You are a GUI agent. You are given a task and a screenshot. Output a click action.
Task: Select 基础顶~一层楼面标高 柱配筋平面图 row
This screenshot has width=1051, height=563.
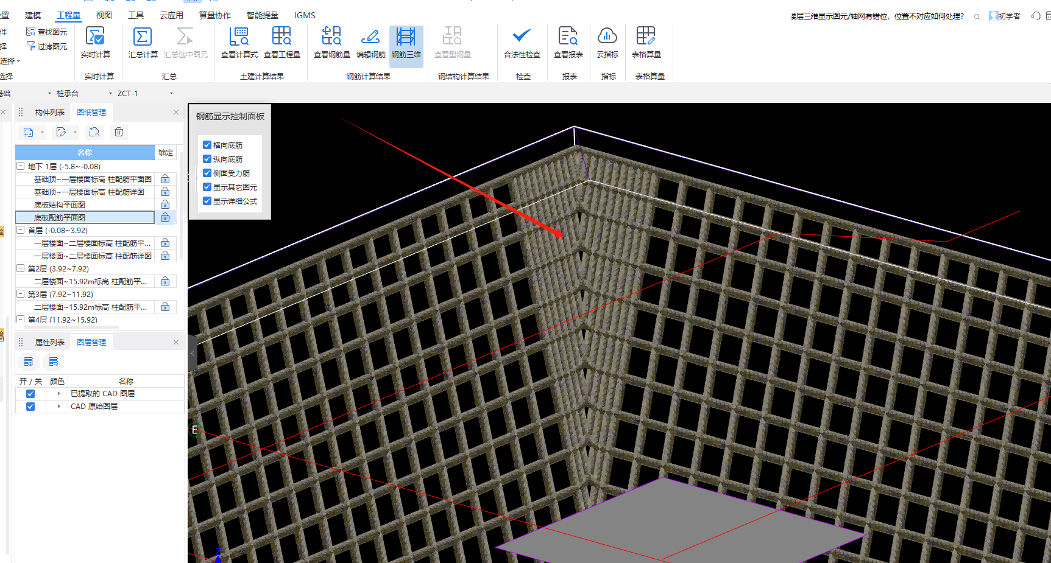[85, 179]
